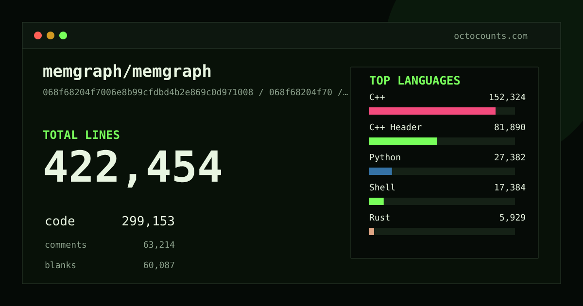This screenshot has width=583, height=306.
Task: Select the 422,454 total lines number
Action: pos(133,168)
